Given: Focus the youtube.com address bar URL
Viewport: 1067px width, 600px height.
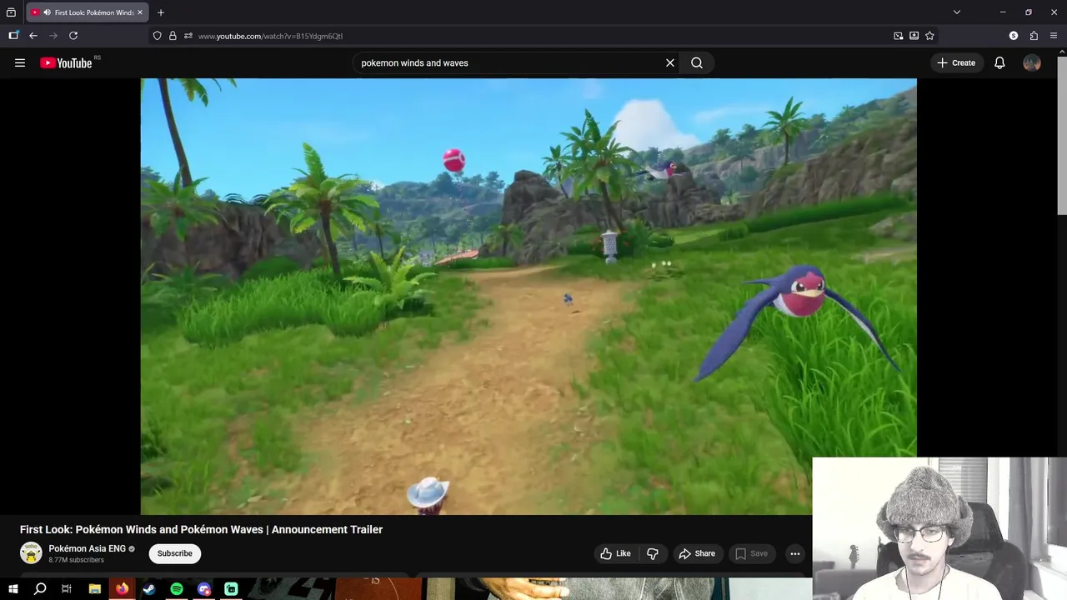Looking at the screenshot, I should coord(270,36).
